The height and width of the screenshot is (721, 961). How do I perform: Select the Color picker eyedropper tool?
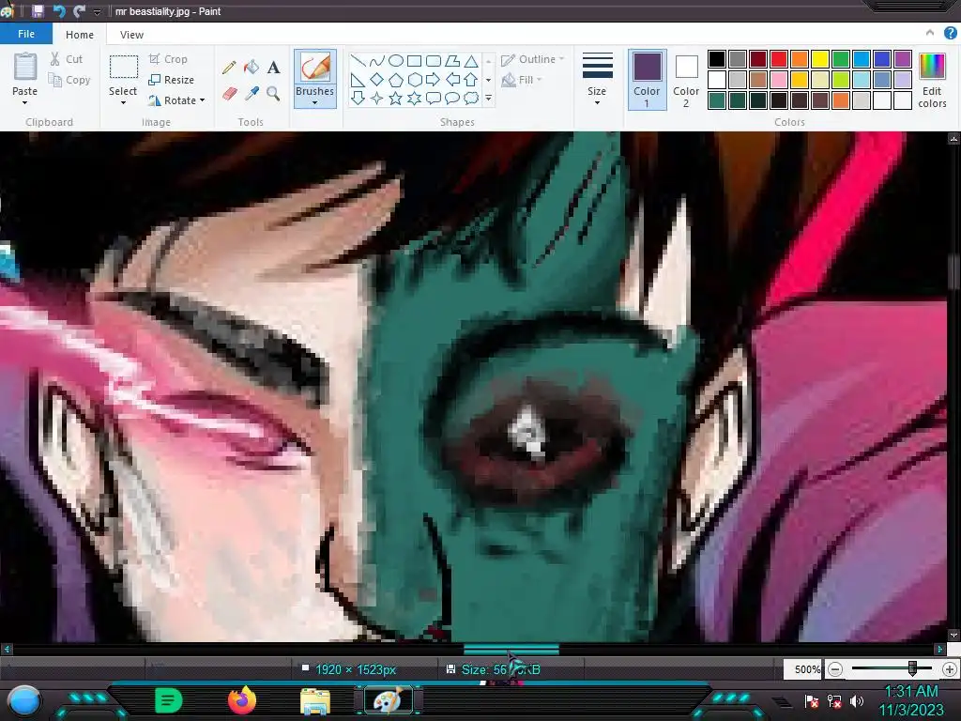252,93
